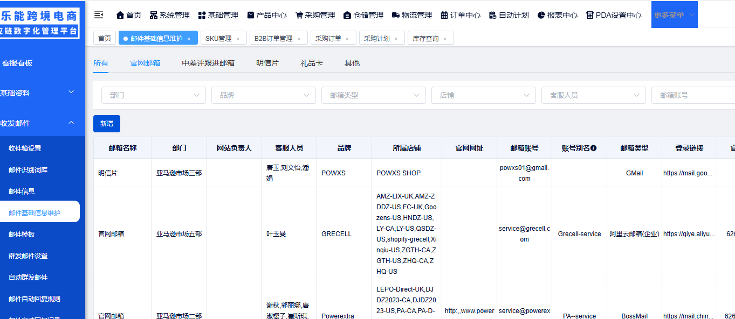The width and height of the screenshot is (735, 319).
Task: Expand the 部门 filter dropdown
Action: 153,95
